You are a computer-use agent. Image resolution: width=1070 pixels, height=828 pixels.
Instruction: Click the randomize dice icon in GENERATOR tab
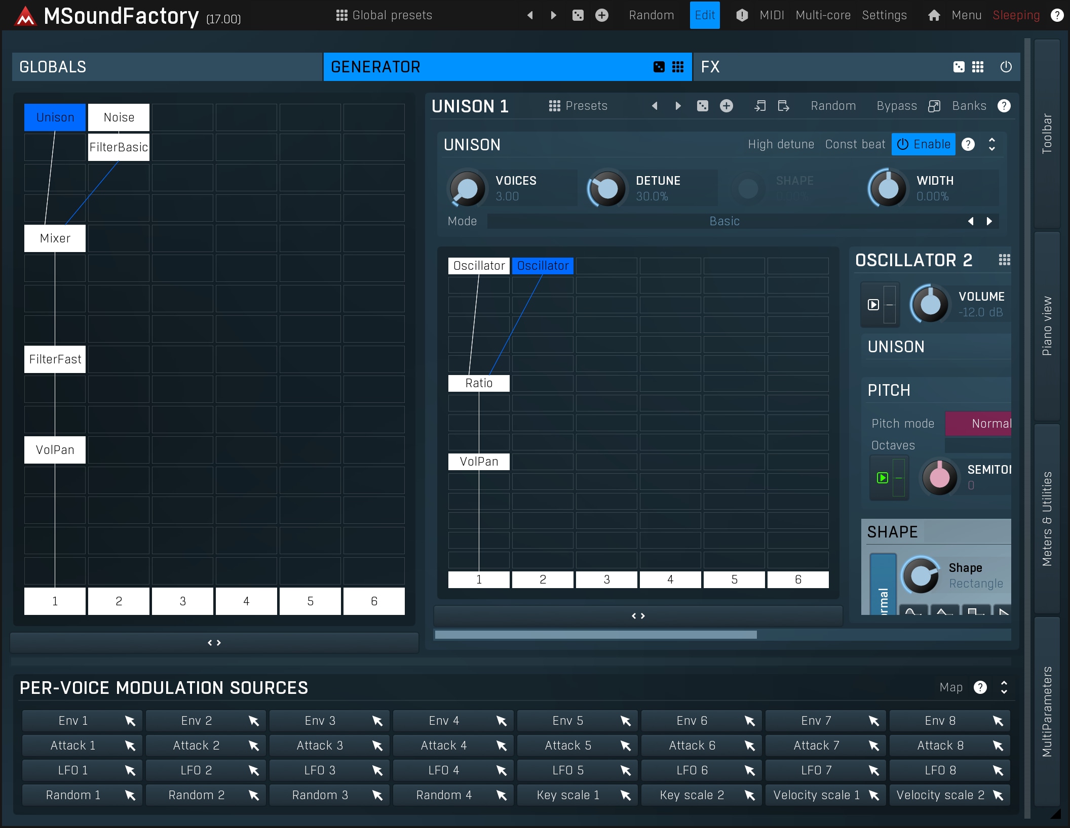tap(659, 67)
